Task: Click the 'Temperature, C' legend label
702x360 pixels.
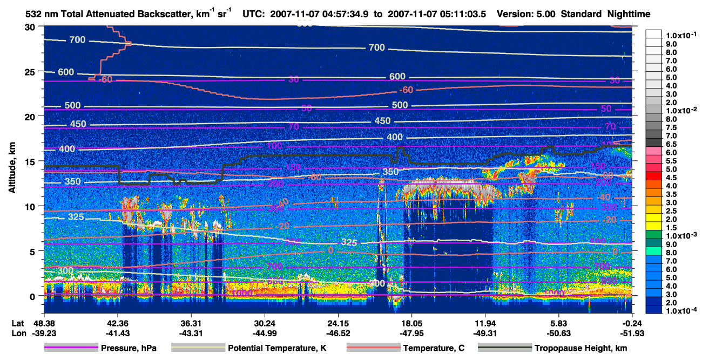Action: click(434, 348)
